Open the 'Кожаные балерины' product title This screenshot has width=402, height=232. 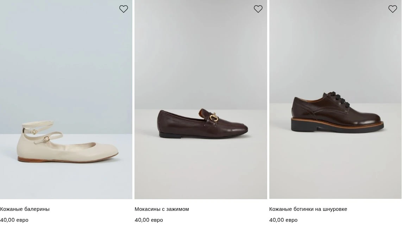click(25, 209)
